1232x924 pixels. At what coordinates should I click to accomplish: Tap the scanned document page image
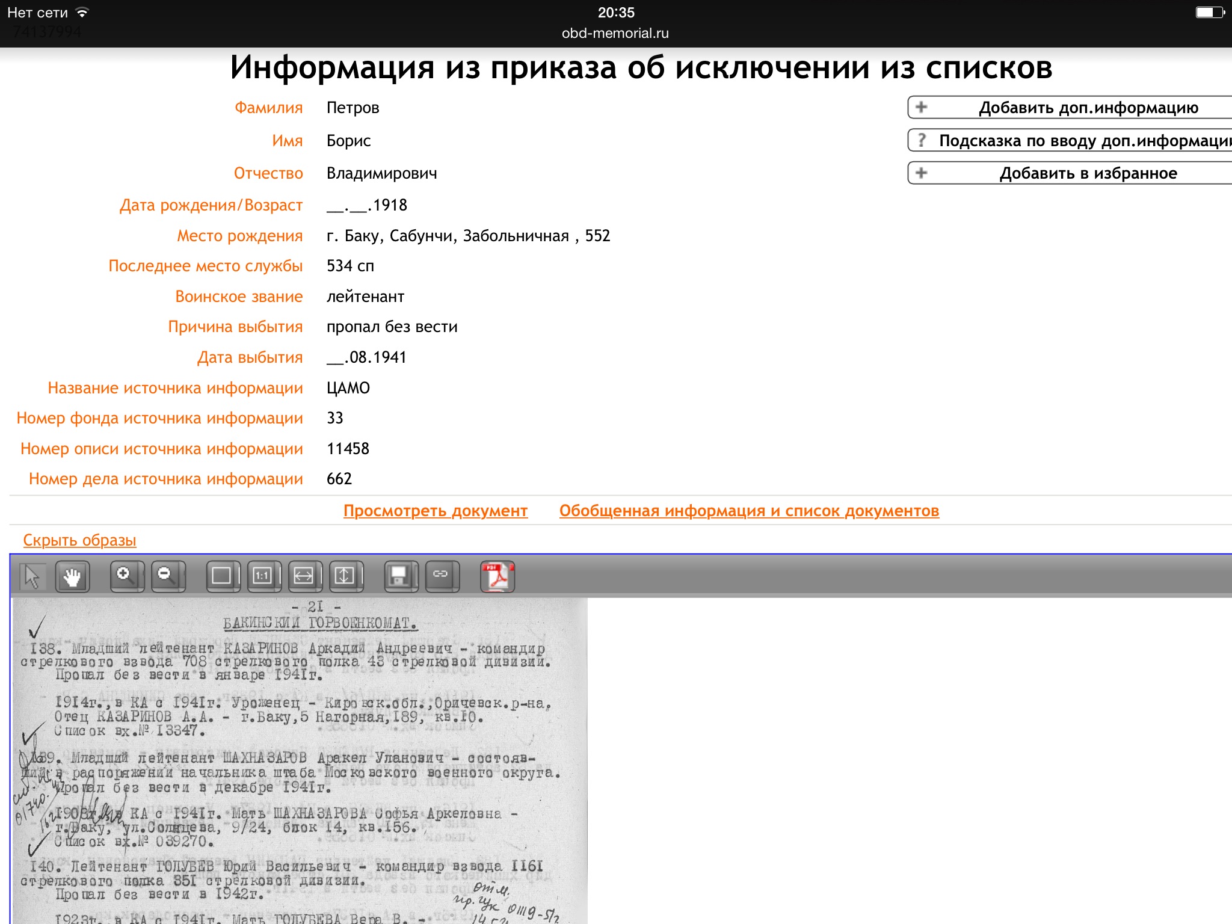coord(300,760)
